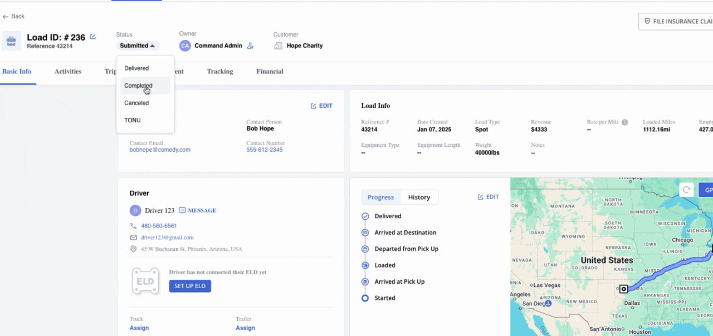Click Assign link under Truck
The image size is (713, 336).
(139, 328)
